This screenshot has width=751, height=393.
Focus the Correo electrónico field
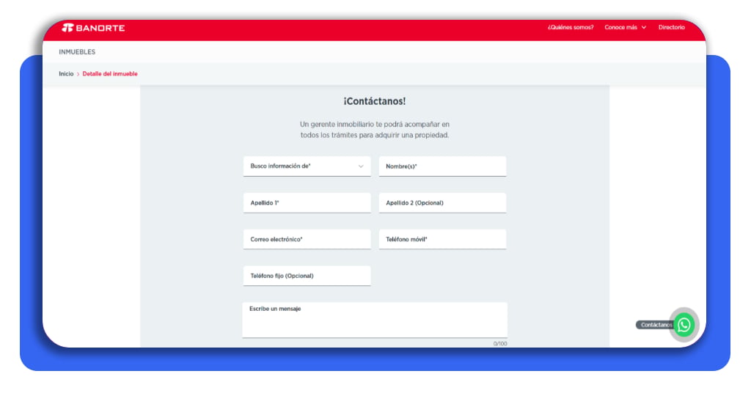307,239
